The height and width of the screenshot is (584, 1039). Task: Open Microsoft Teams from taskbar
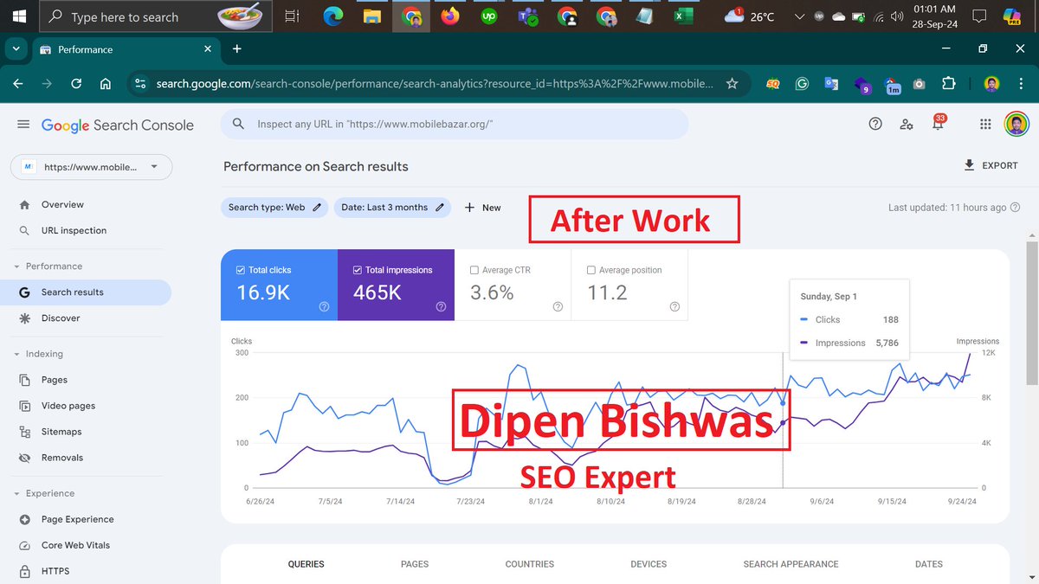[x=528, y=16]
